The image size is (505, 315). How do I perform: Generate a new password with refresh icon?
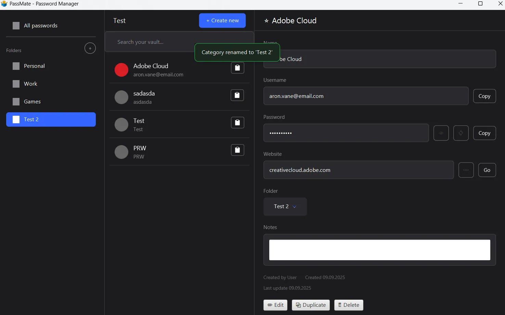coord(461,133)
